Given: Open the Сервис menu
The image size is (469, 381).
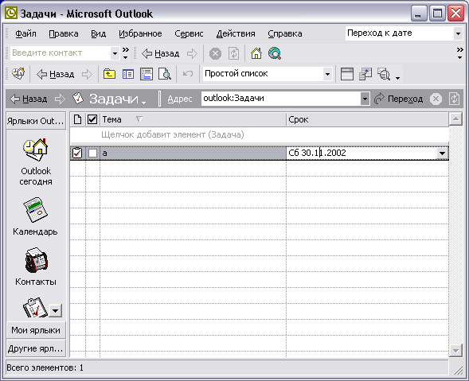Looking at the screenshot, I should tap(189, 33).
